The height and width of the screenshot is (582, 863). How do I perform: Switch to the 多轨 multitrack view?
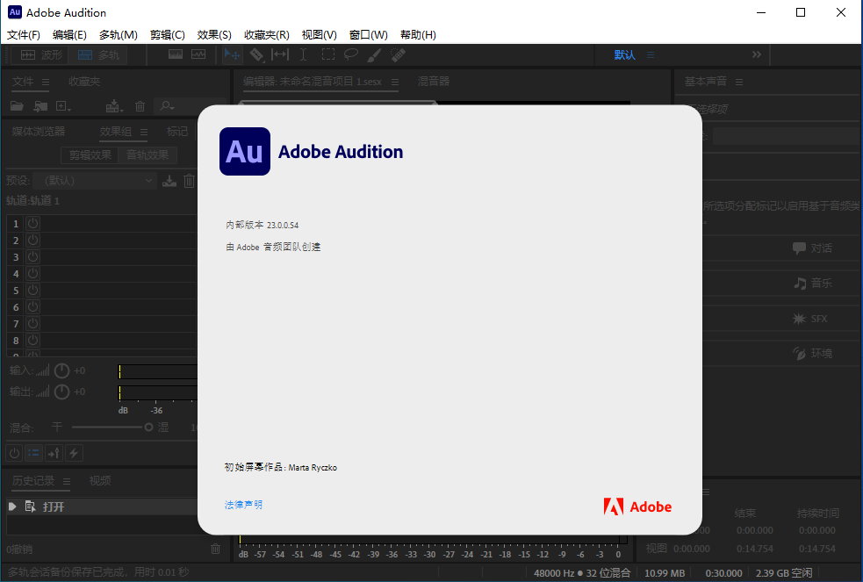click(x=98, y=55)
